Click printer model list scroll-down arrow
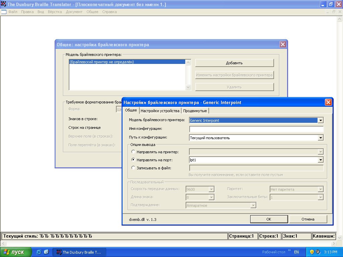 click(x=188, y=87)
